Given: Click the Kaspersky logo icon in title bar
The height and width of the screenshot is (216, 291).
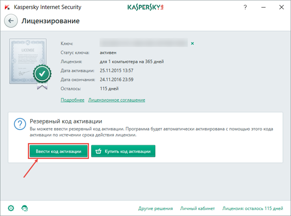Looking at the screenshot, I should point(7,7).
